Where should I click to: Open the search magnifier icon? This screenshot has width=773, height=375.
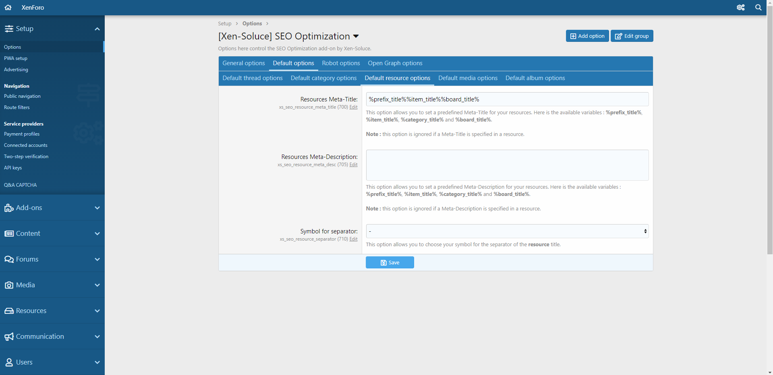point(758,7)
